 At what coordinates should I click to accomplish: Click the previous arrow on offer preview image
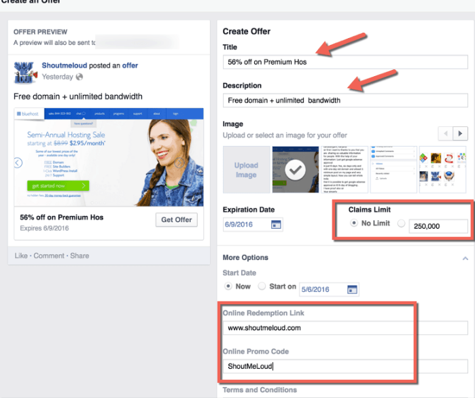coord(18,162)
